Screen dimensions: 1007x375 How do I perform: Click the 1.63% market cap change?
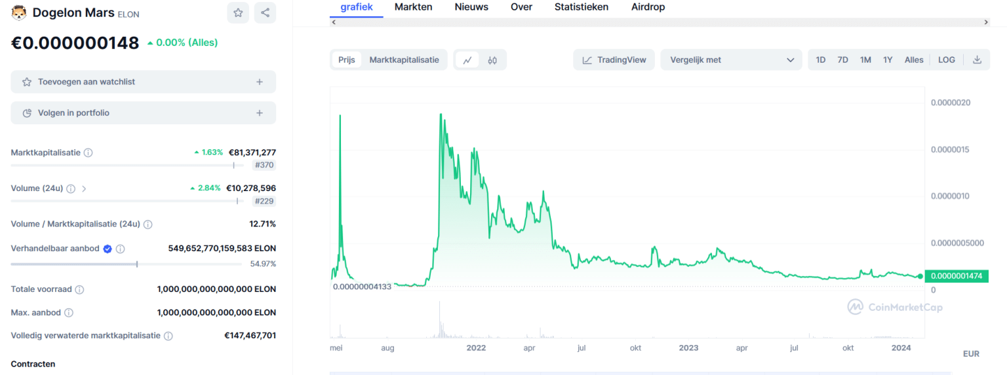pos(208,152)
